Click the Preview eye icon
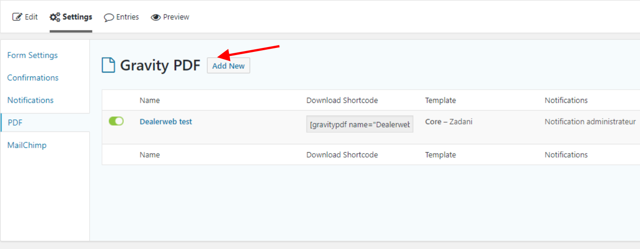The width and height of the screenshot is (640, 249). 155,18
